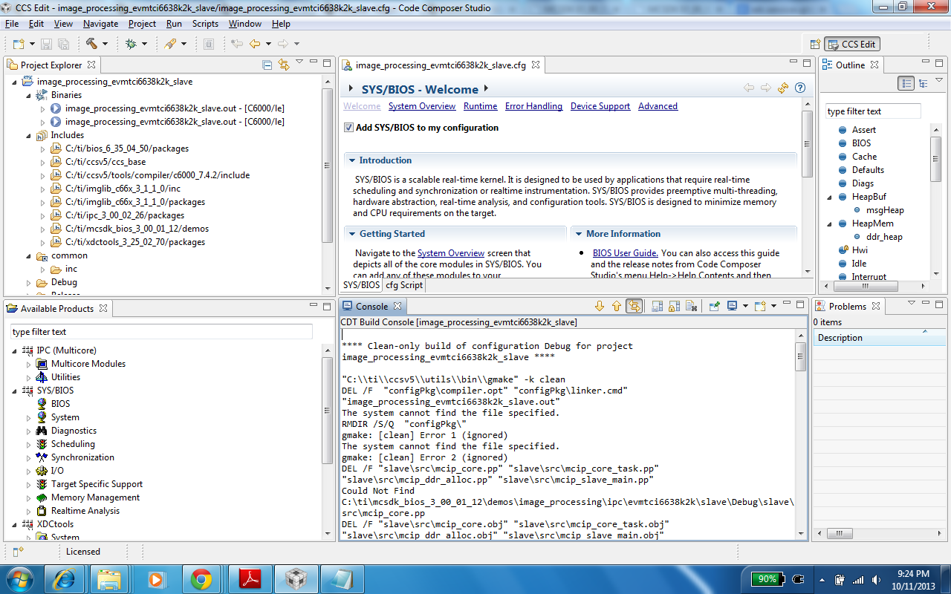Collapse the Getting Started section

[351, 234]
